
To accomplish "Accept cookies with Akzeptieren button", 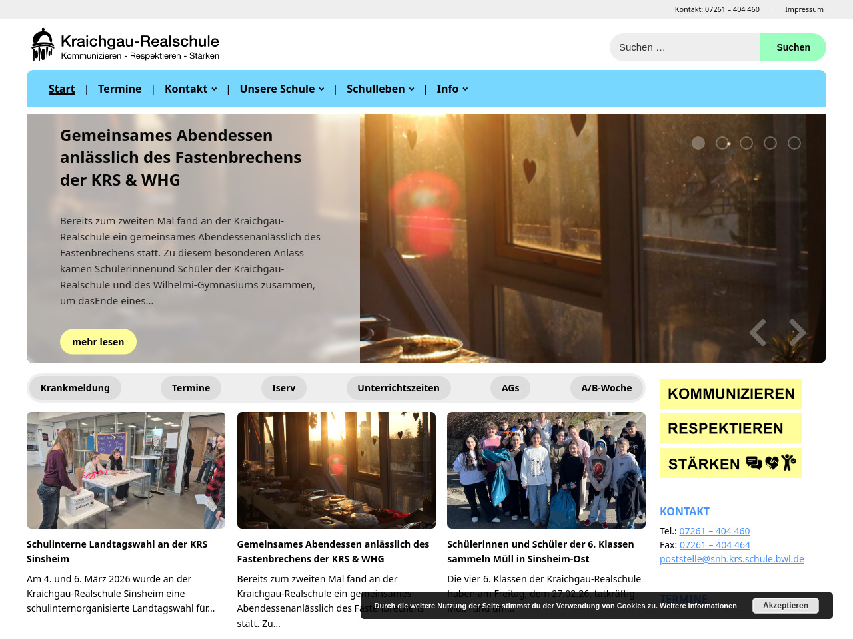I will [785, 606].
